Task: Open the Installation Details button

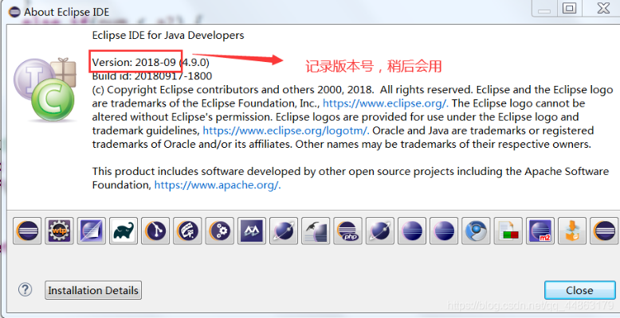Action: tap(93, 290)
